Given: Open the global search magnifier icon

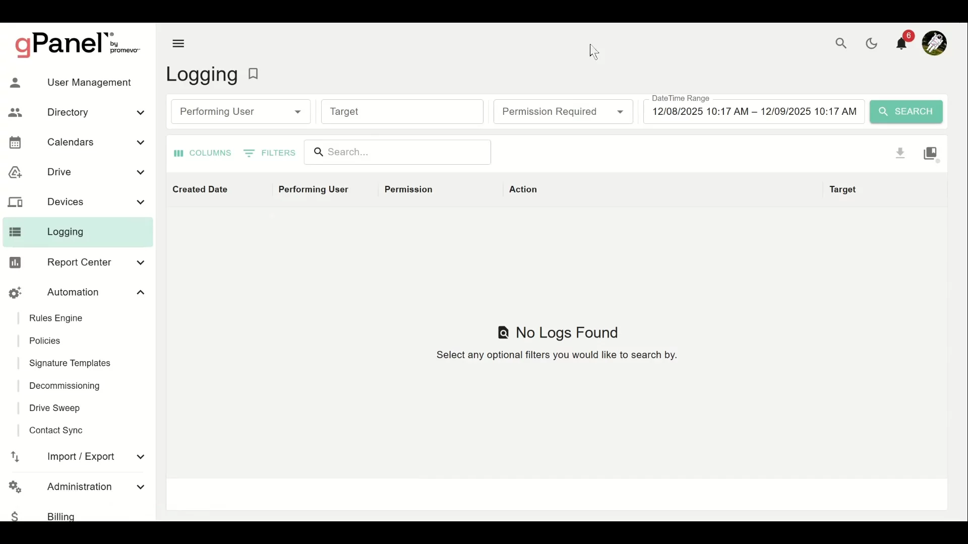Looking at the screenshot, I should (841, 44).
